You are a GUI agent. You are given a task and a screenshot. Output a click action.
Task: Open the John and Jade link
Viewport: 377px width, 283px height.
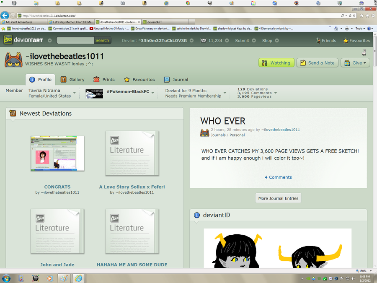(x=57, y=265)
